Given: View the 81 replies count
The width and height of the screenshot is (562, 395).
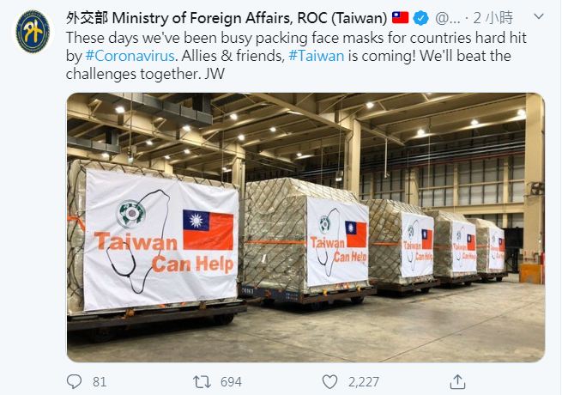Looking at the screenshot, I should [100, 382].
